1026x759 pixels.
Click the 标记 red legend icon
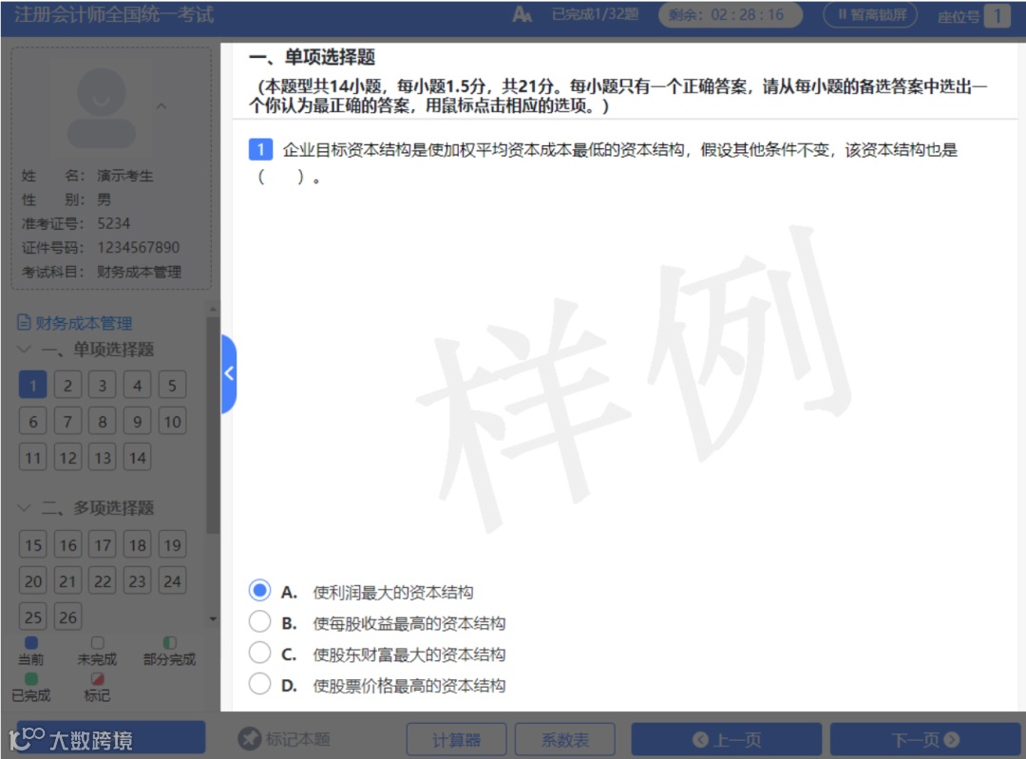coord(98,679)
